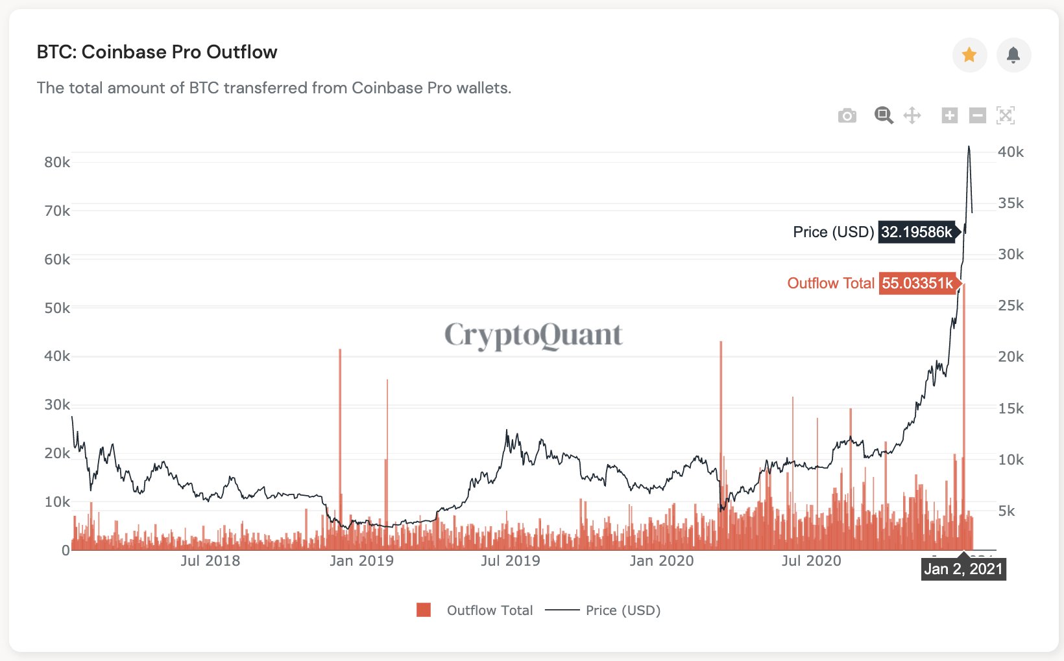Click the 80k left axis label
Screen dimensions: 1064x661
click(x=57, y=163)
